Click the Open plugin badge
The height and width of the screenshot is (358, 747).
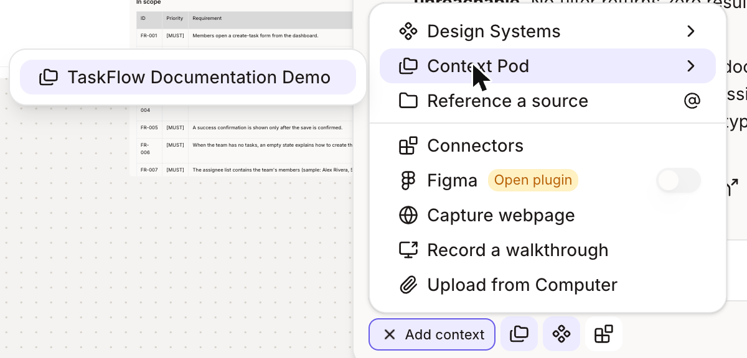pos(533,180)
